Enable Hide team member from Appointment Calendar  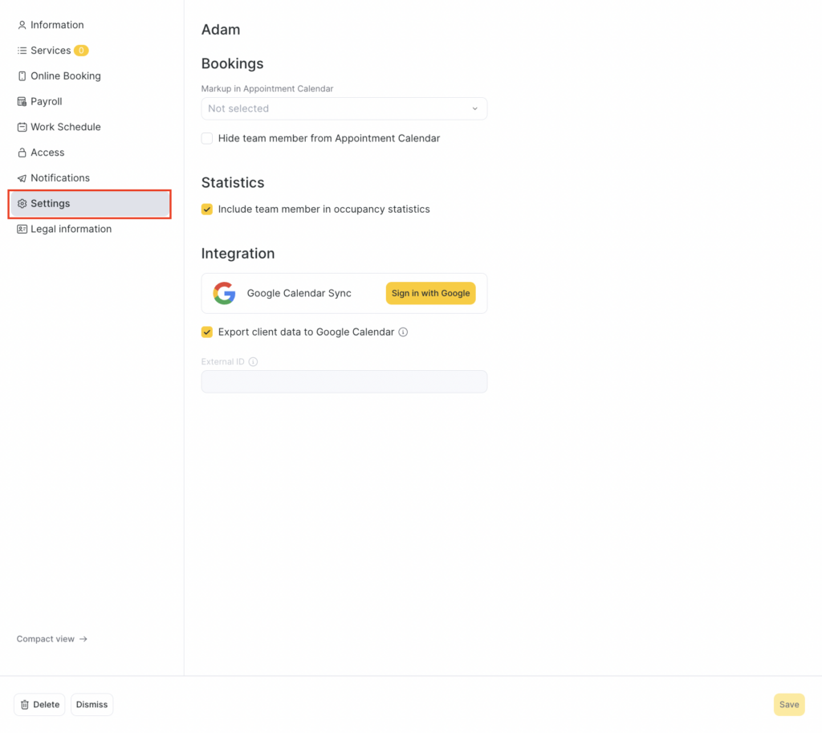[x=207, y=138]
